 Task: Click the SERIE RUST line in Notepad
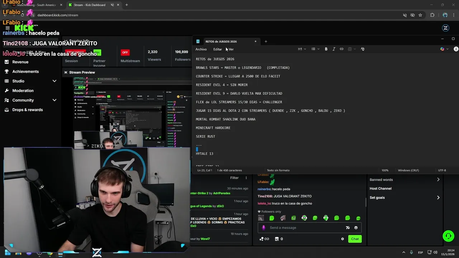click(205, 137)
